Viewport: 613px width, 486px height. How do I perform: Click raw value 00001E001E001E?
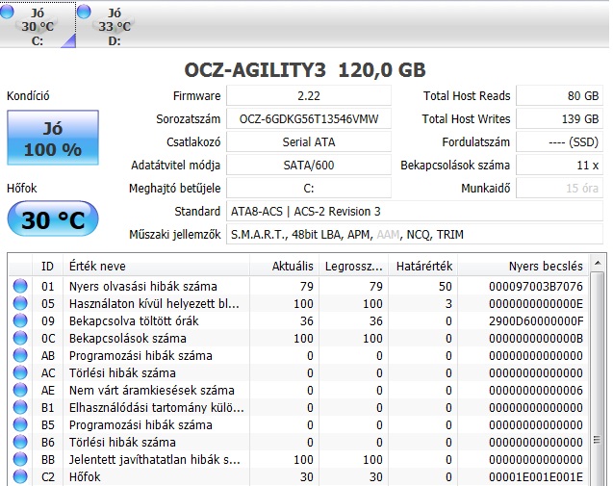(536, 476)
